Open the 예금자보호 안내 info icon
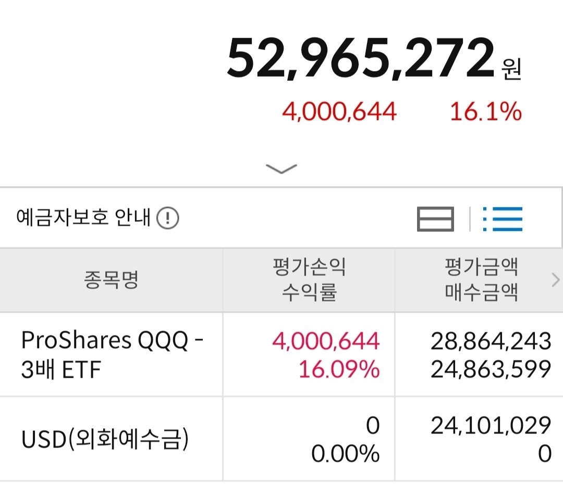The image size is (563, 497). [168, 218]
